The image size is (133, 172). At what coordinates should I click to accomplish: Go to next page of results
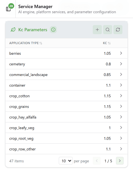(x=120, y=161)
